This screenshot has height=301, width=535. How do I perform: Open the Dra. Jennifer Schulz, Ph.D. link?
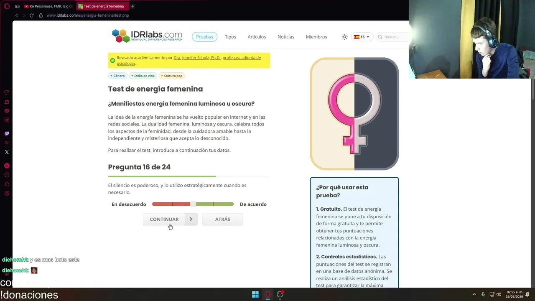click(197, 58)
